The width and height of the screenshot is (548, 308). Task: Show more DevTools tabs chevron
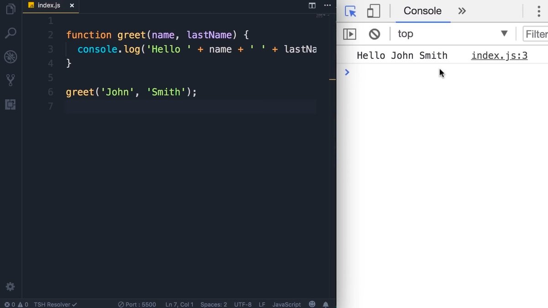[x=462, y=11]
